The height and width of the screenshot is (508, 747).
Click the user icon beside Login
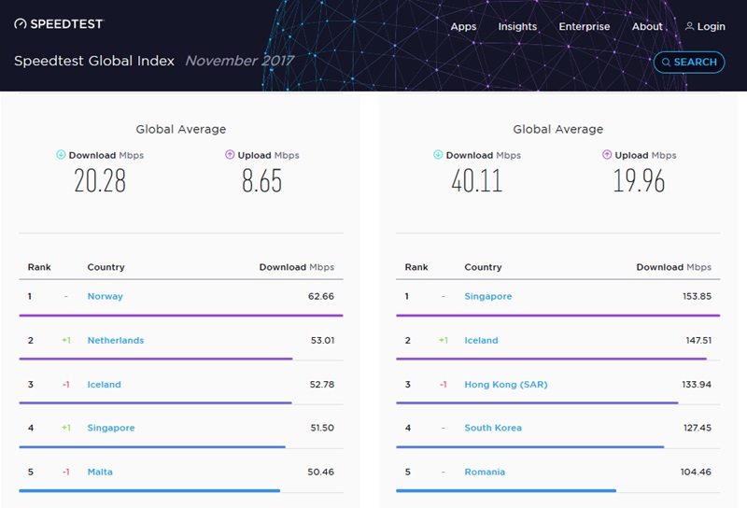(x=689, y=26)
